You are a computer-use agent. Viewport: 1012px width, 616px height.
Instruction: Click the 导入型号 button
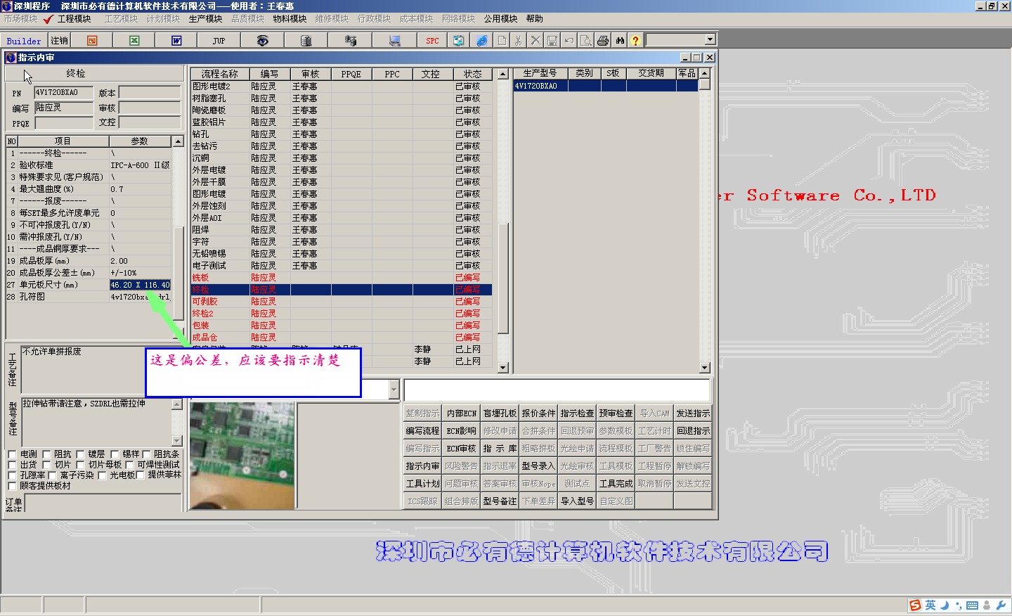coord(577,501)
